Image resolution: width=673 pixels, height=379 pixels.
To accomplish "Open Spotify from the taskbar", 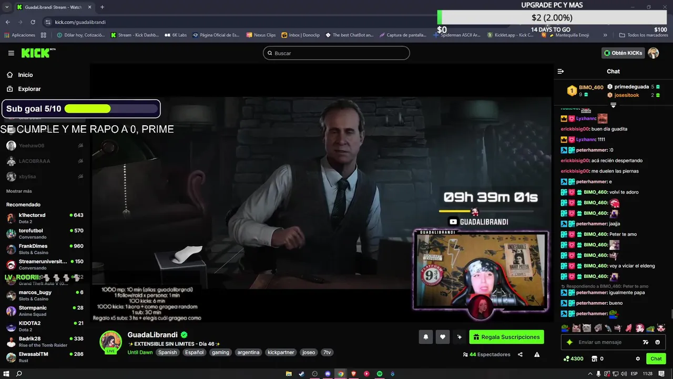I will [x=379, y=374].
